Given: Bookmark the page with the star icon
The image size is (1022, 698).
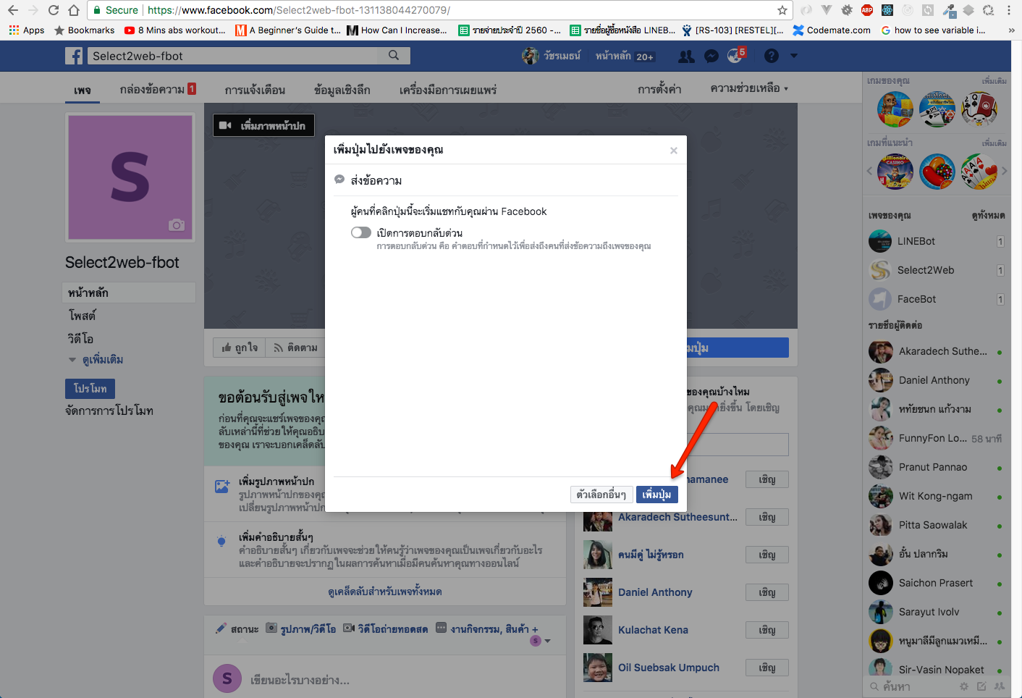Looking at the screenshot, I should (x=782, y=10).
